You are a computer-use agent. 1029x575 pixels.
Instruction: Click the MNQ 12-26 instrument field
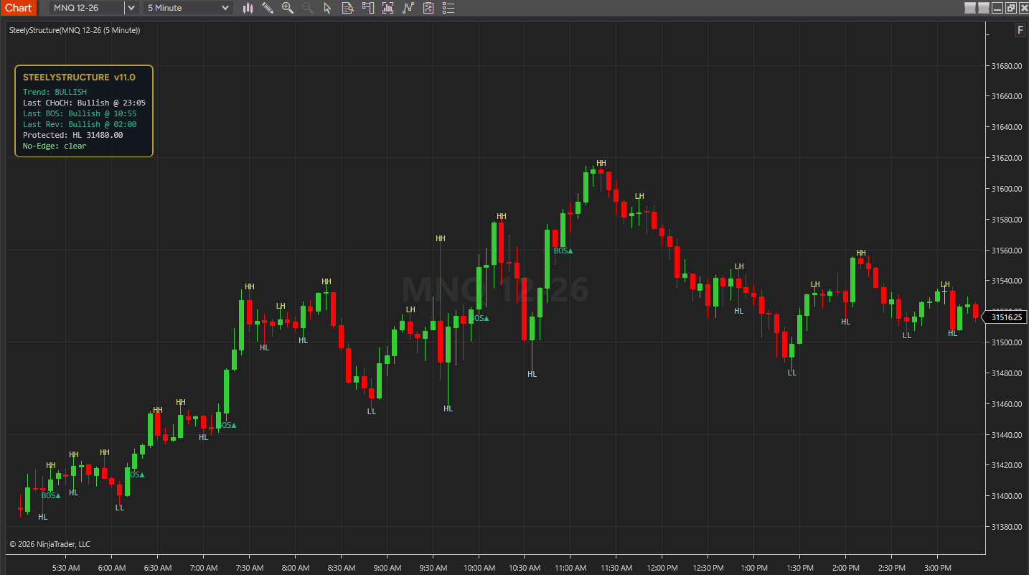[87, 8]
